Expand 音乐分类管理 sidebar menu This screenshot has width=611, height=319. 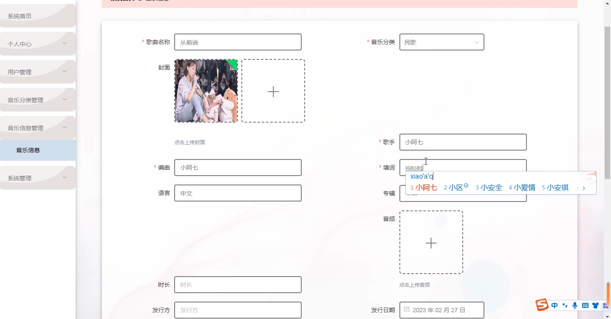38,100
